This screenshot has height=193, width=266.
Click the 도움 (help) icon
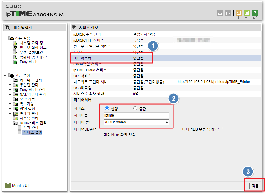point(255,13)
